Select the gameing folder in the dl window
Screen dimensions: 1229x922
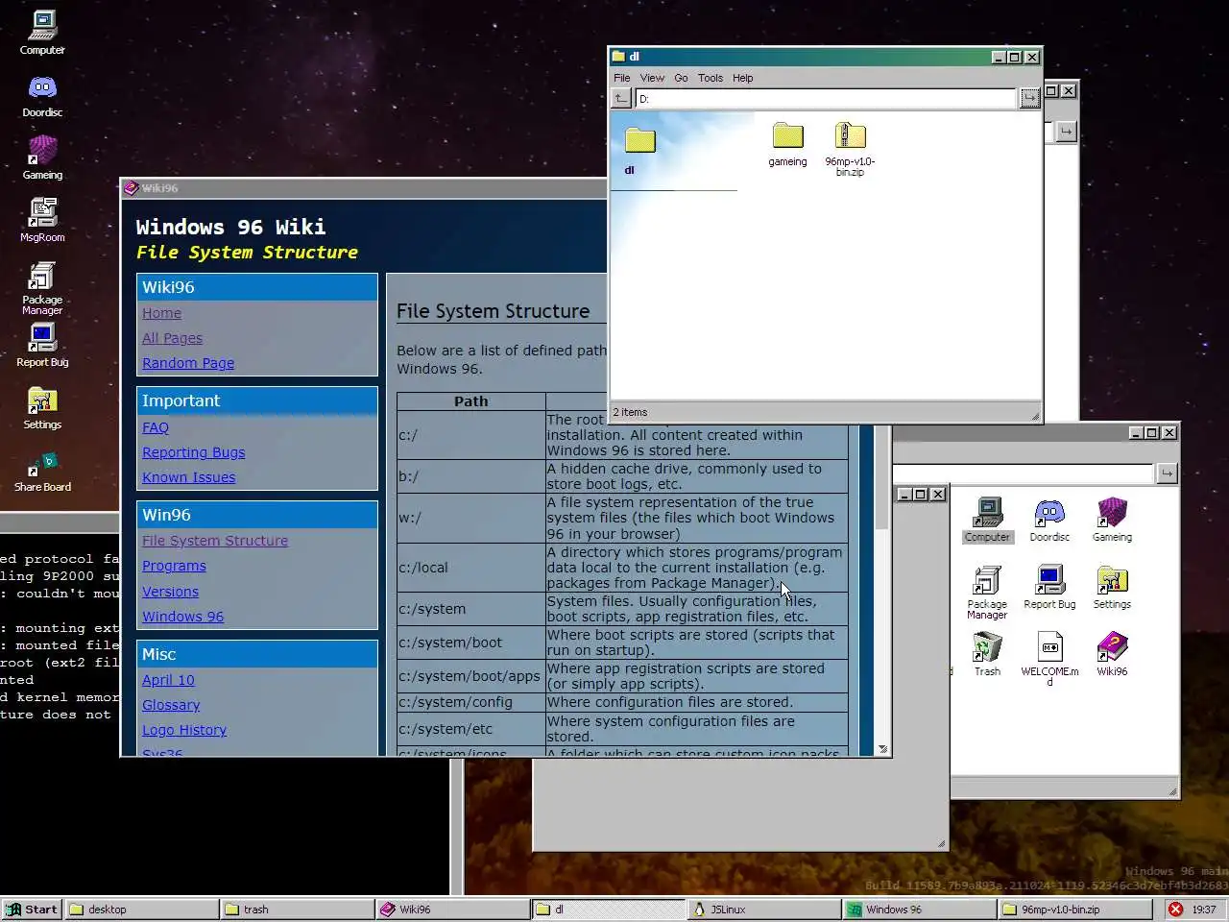click(x=787, y=144)
